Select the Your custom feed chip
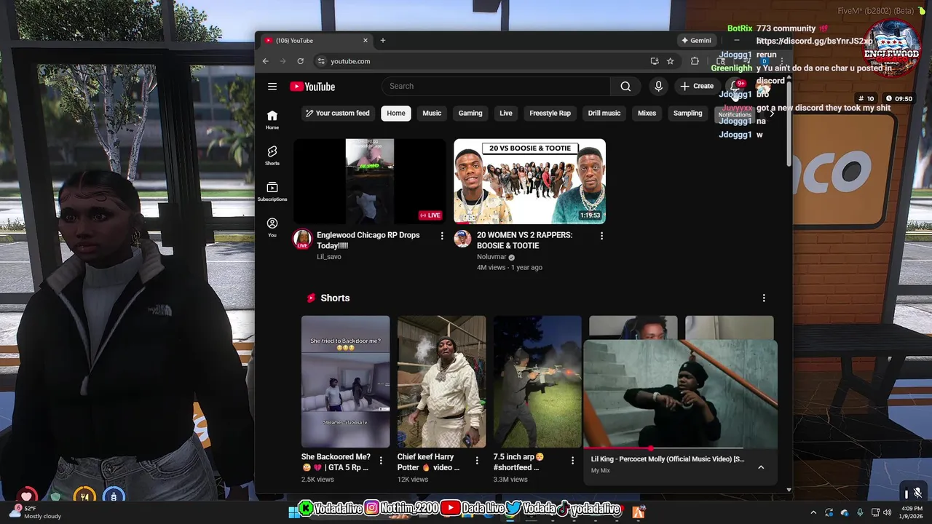This screenshot has height=524, width=932. [338, 114]
